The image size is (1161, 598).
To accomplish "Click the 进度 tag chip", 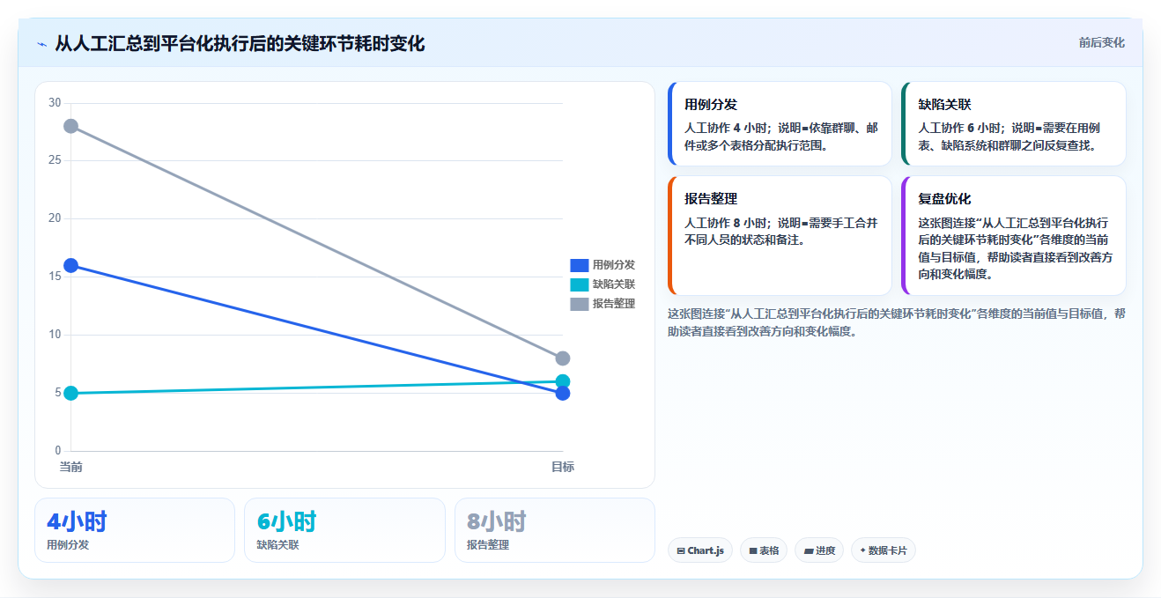I will (819, 550).
